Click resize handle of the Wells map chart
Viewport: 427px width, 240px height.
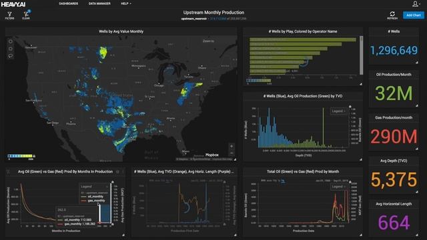click(235, 159)
